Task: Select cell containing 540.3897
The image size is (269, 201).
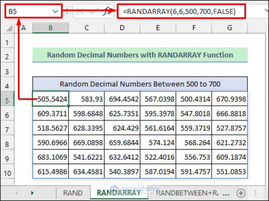Action: (122, 171)
